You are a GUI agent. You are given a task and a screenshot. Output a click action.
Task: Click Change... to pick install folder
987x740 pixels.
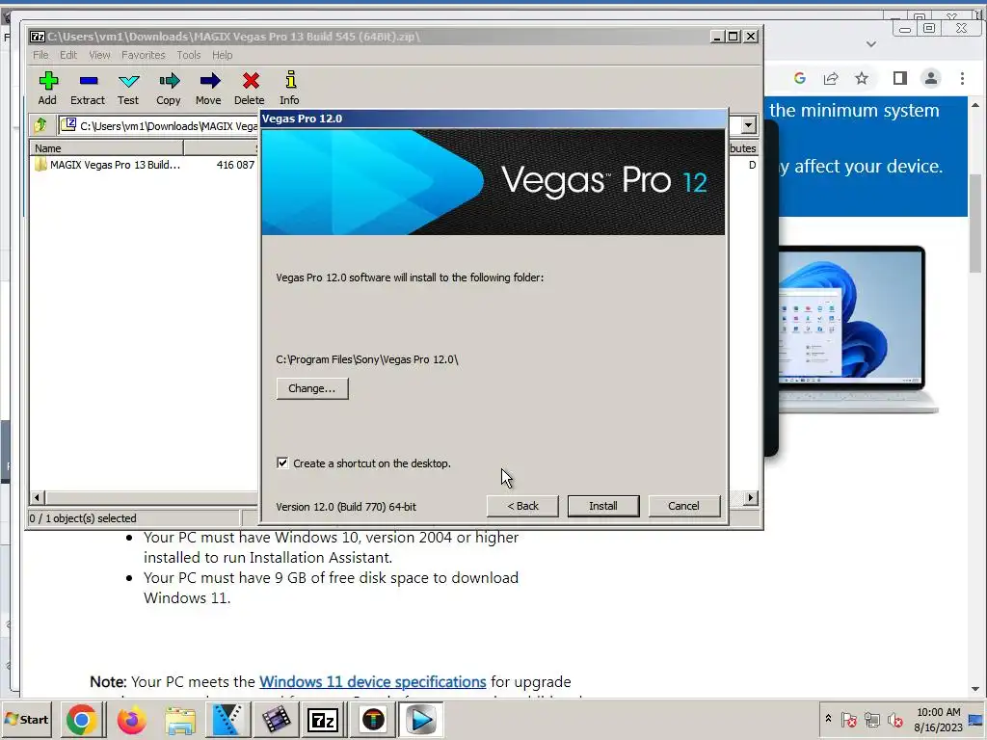(x=312, y=388)
